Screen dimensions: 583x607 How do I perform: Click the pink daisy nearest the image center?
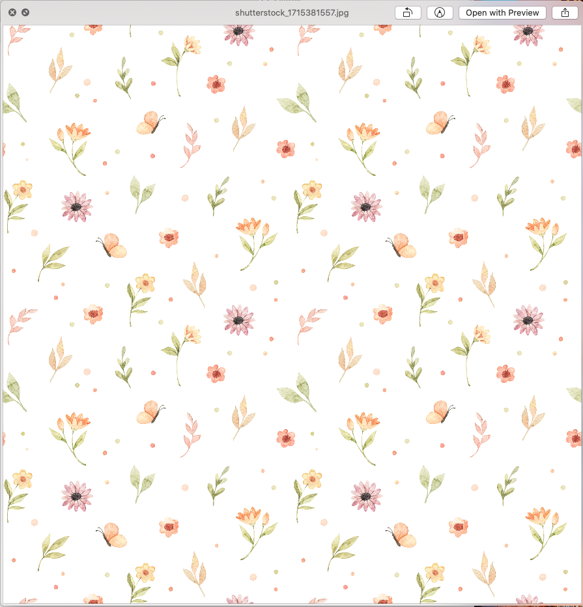pos(238,320)
